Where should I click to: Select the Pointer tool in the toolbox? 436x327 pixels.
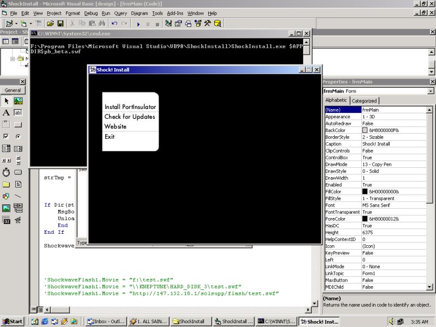coord(6,101)
